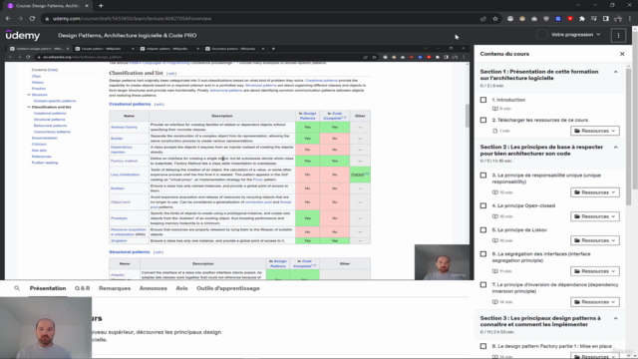The image size is (638, 359).
Task: Switch to the Q & R tab
Action: click(82, 288)
